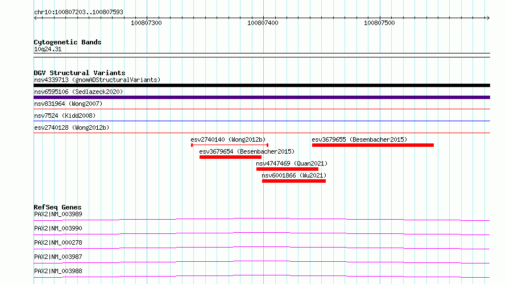Click esv2740128 (Wong2012b) label

(x=72, y=127)
